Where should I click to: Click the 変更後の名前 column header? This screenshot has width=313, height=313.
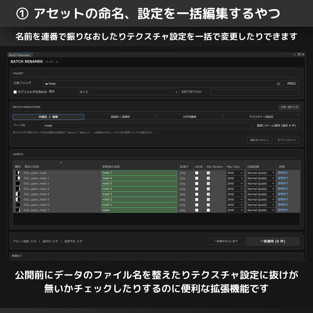139,166
